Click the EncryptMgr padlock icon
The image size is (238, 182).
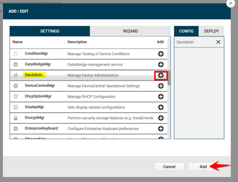tap(16, 118)
